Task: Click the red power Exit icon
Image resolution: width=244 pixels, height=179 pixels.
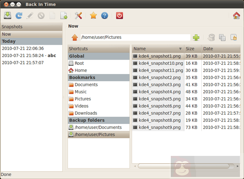Action: tap(119, 15)
